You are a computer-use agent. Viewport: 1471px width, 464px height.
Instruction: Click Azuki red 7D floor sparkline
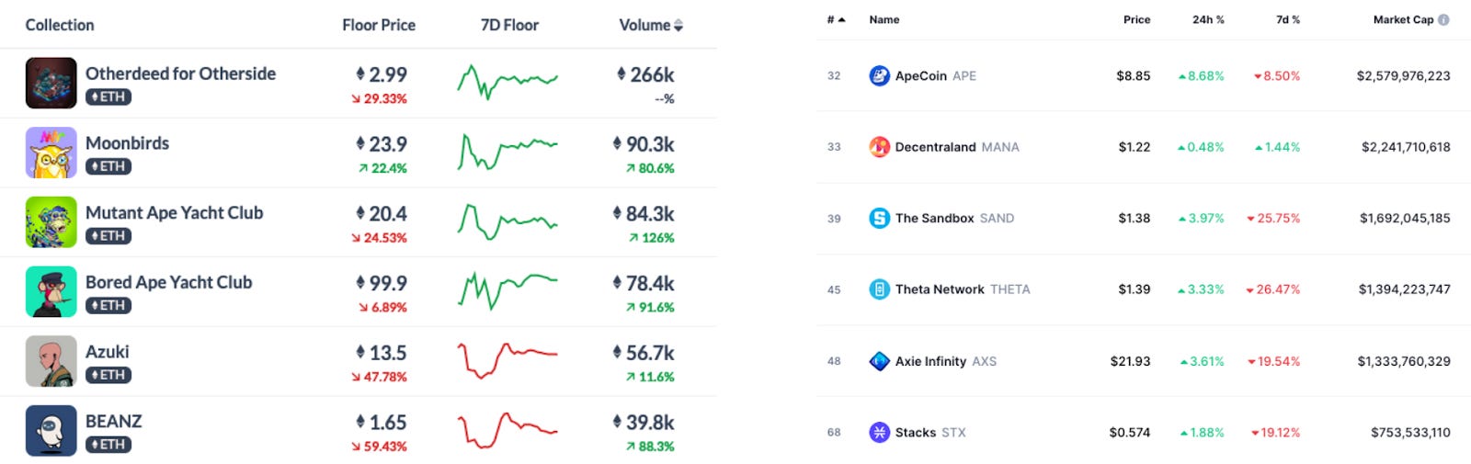click(x=507, y=360)
